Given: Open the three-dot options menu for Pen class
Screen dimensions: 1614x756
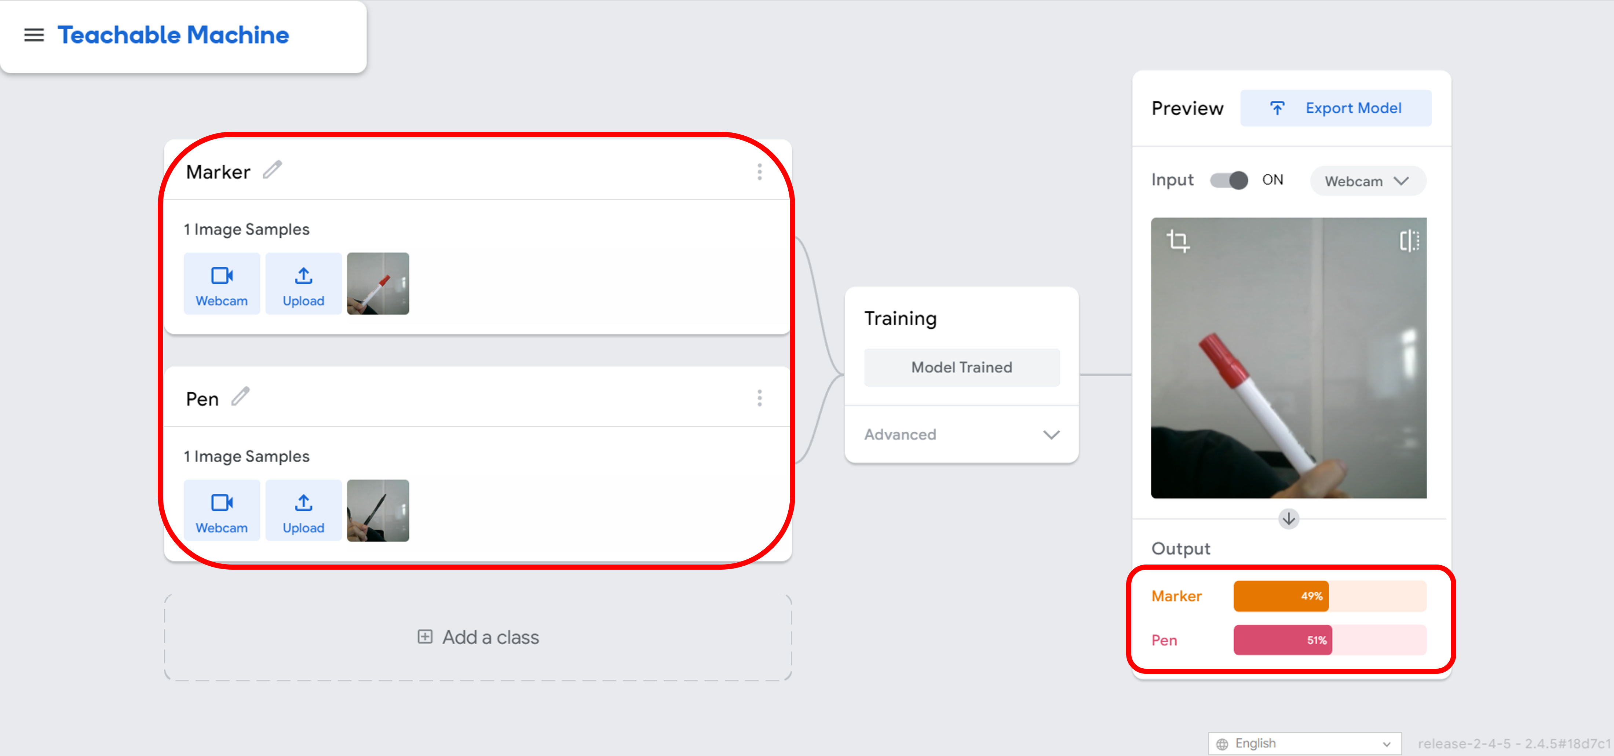Looking at the screenshot, I should tap(759, 398).
